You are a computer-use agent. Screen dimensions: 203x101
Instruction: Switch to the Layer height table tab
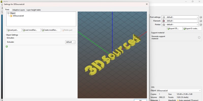pyautogui.click(x=33, y=10)
